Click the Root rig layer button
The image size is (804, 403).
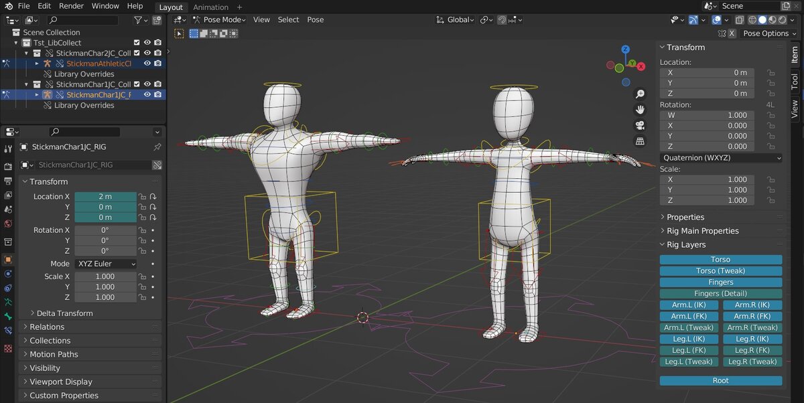(x=720, y=380)
